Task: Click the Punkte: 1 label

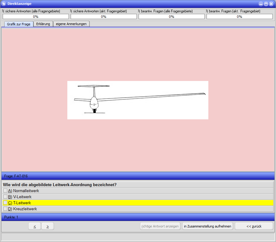Action: click(11, 217)
